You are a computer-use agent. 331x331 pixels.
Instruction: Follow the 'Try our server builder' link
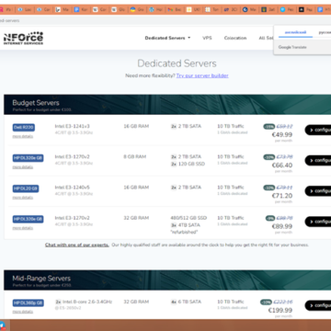202,75
